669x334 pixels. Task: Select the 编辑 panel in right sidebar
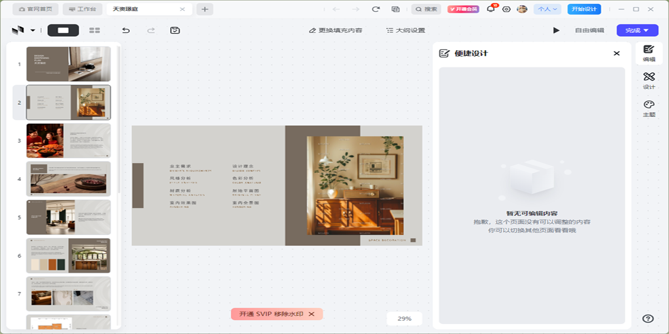648,53
